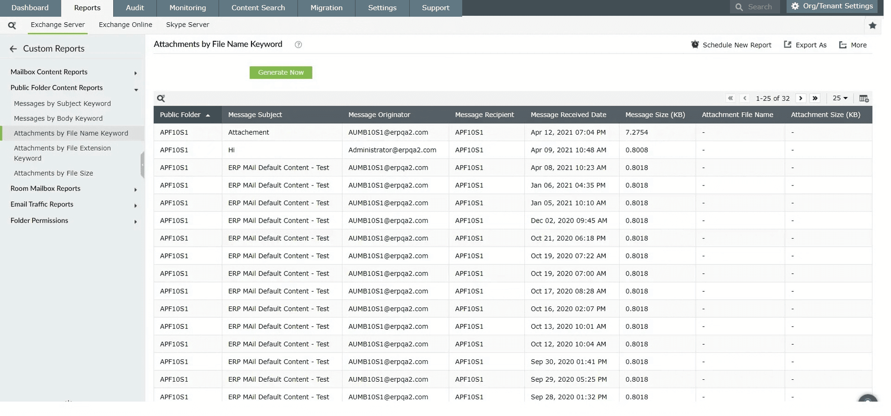Click the back arrow beside Custom Reports
This screenshot has width=891, height=416.
(13, 49)
